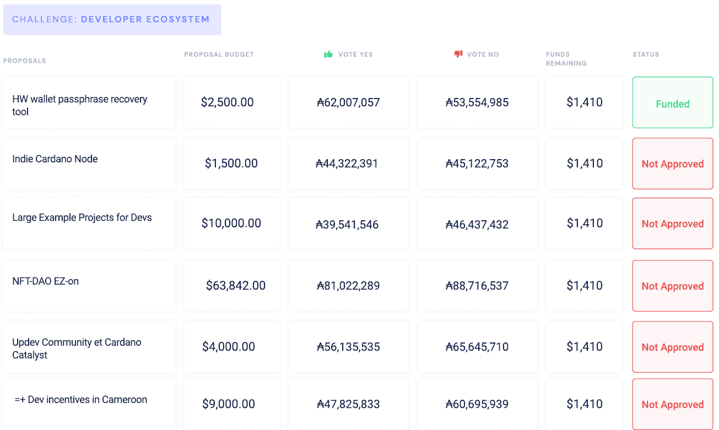Click the Proposal Budget column header
This screenshot has width=719, height=430.
point(219,55)
